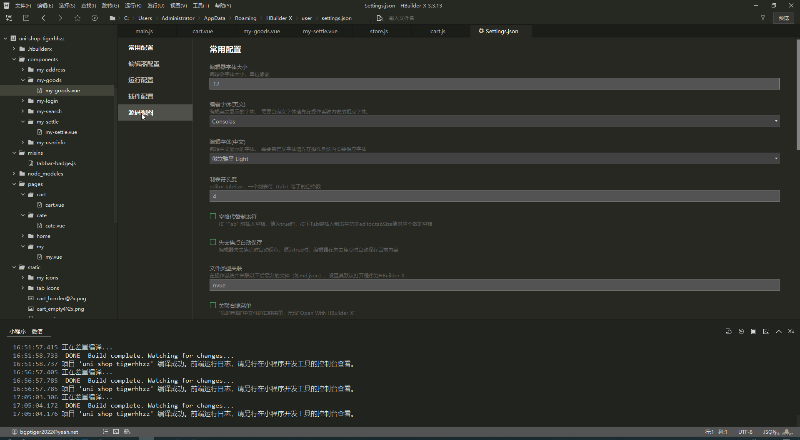
Task: Click the tab size field showing 4
Action: click(495, 196)
